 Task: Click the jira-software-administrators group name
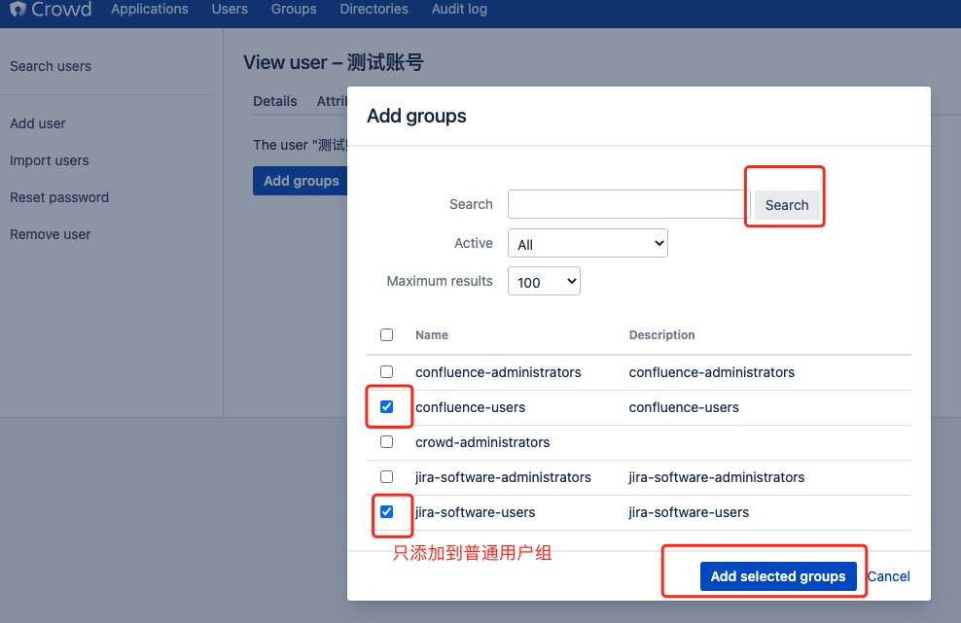pyautogui.click(x=503, y=477)
